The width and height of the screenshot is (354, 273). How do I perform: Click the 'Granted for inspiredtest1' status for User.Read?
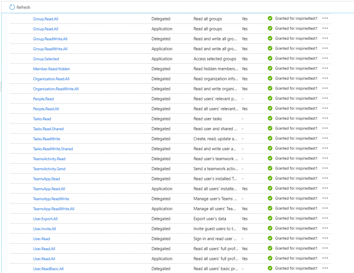pyautogui.click(x=296, y=238)
